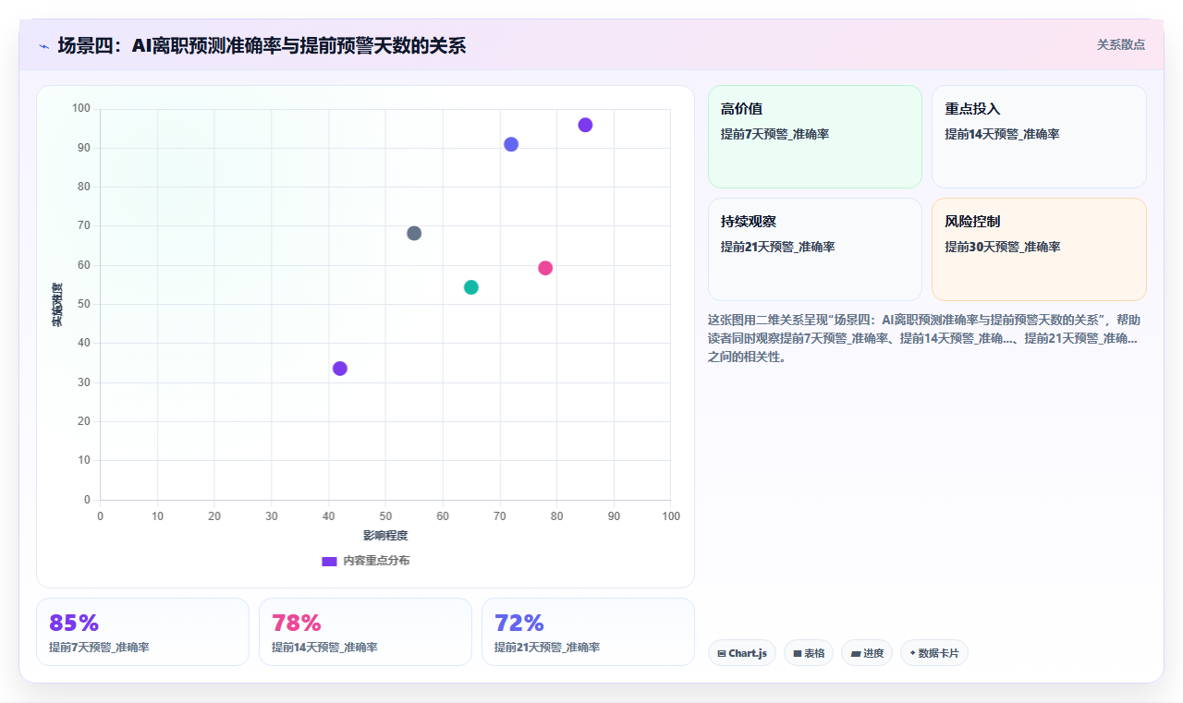The height and width of the screenshot is (703, 1183).
Task: Click the y-axis tick label 100
Action: [81, 109]
